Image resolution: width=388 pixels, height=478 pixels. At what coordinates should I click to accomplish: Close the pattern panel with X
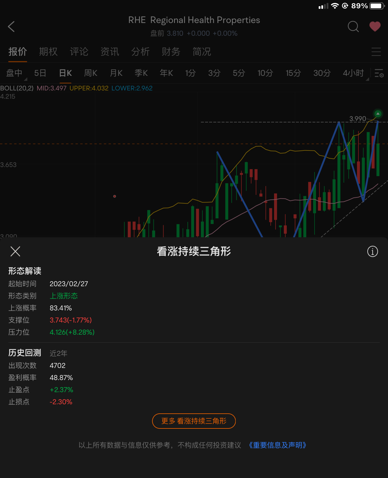coord(15,251)
